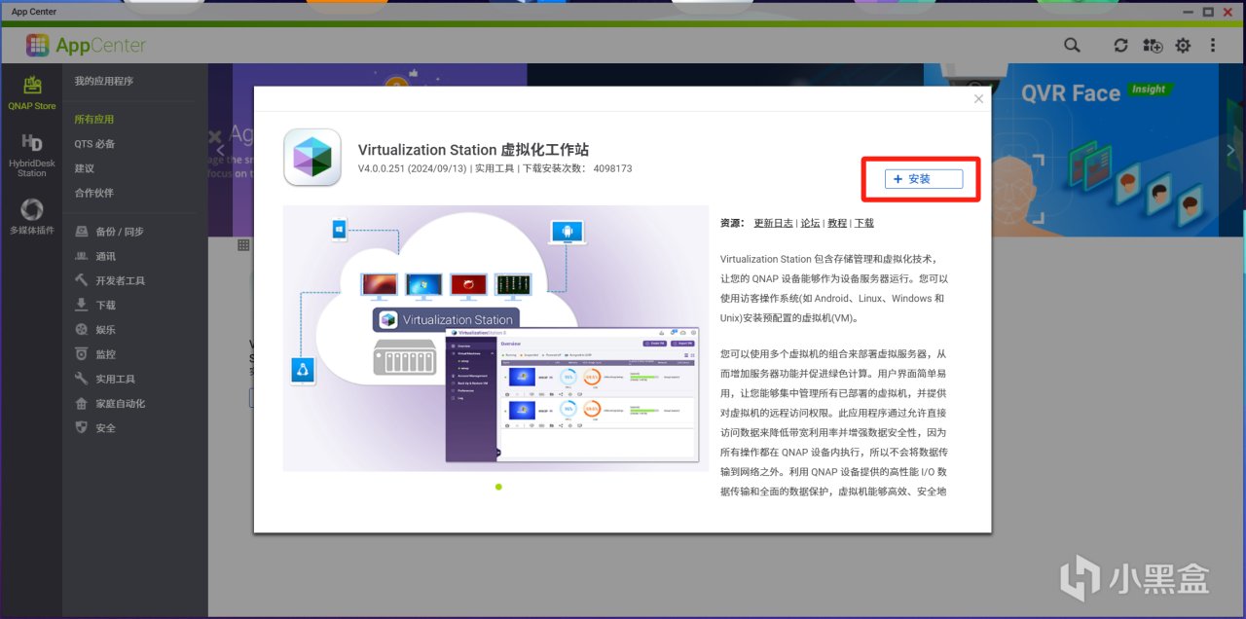Viewport: 1246px width, 619px height.
Task: Select 建议 category
Action: click(x=85, y=168)
